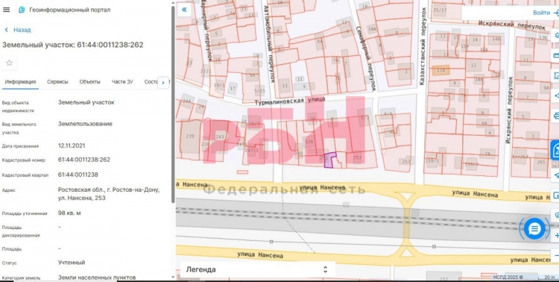Click the share map icon
Screen dimensions: 559x282
point(555,95)
